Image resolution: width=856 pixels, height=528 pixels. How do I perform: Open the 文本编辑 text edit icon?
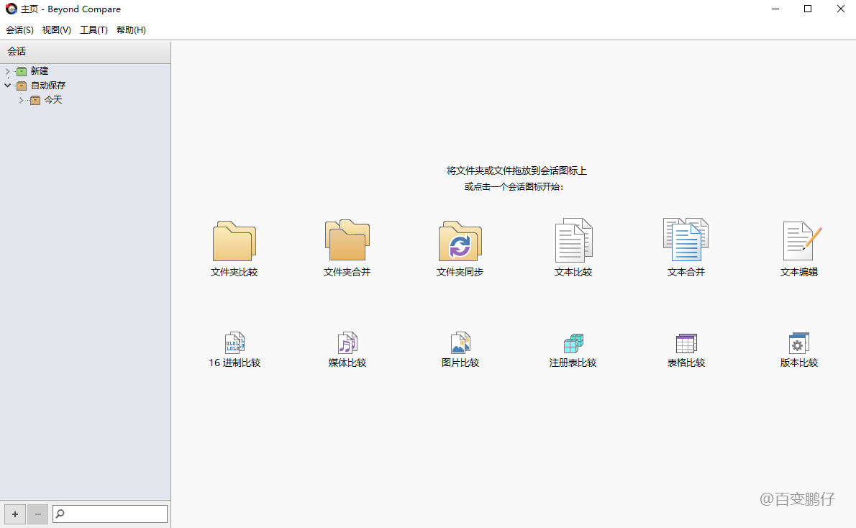point(801,241)
